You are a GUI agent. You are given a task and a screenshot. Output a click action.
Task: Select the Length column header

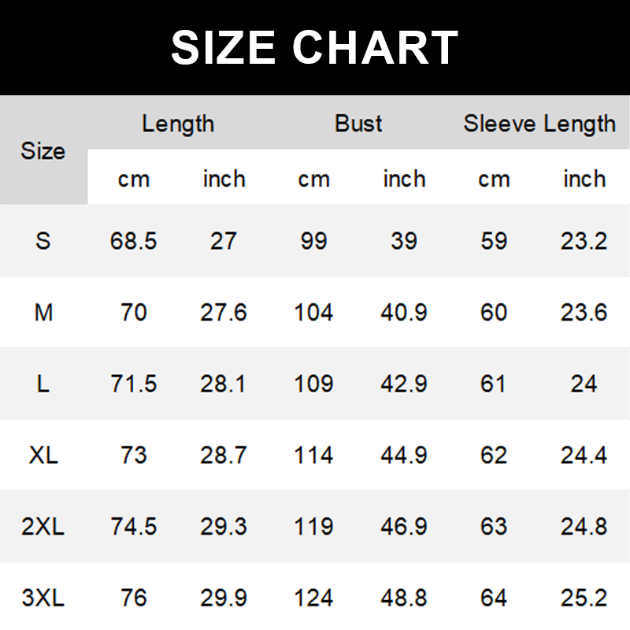178,124
